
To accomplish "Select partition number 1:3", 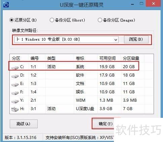I will point(33,84).
